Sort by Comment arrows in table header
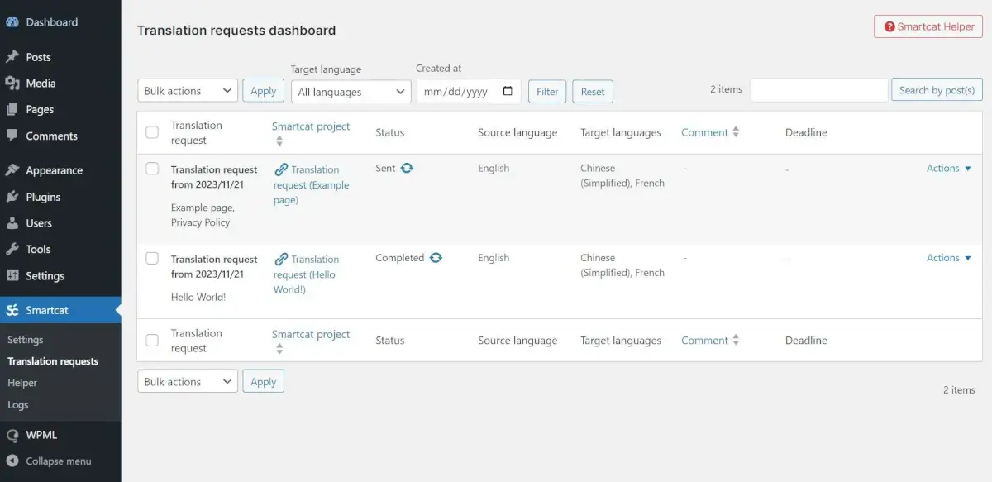Image resolution: width=992 pixels, height=482 pixels. pos(736,132)
